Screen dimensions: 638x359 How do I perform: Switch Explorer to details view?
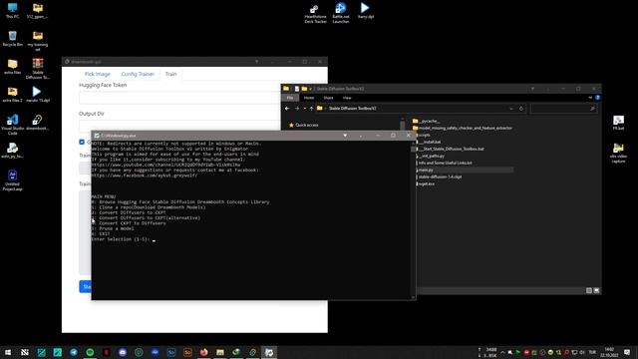tap(589, 290)
